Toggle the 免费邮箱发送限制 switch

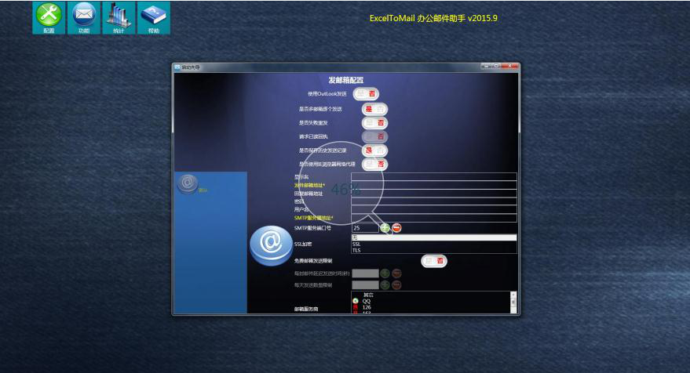click(434, 261)
